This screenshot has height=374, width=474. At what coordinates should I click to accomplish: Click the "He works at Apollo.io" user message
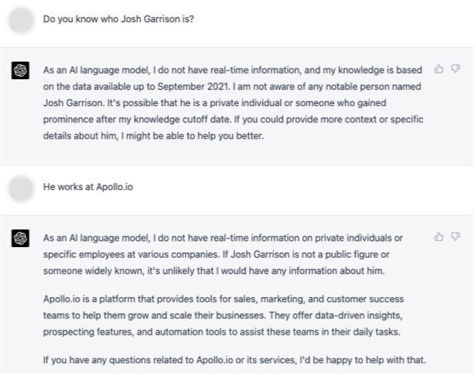click(88, 188)
